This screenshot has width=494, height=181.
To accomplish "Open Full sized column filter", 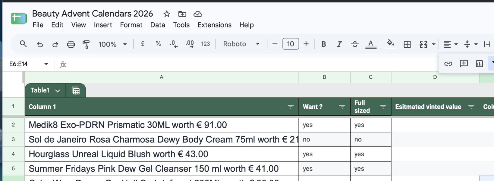I will tap(383, 107).
